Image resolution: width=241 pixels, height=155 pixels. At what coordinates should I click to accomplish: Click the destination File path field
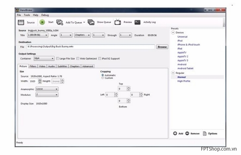coord(91,47)
